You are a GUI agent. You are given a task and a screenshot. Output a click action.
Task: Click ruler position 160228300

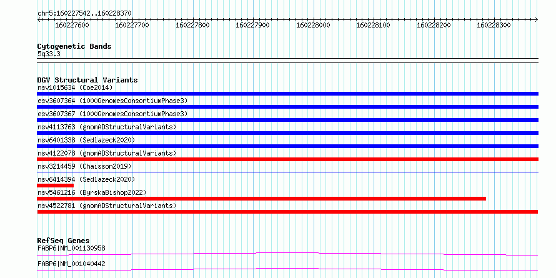point(494,25)
